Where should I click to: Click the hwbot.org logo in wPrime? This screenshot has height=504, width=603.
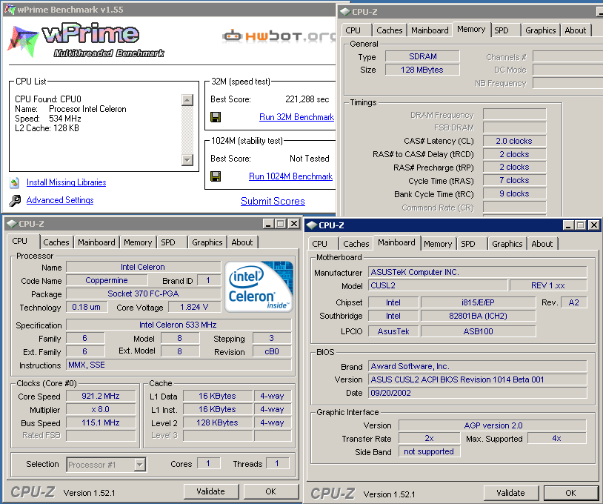click(278, 35)
